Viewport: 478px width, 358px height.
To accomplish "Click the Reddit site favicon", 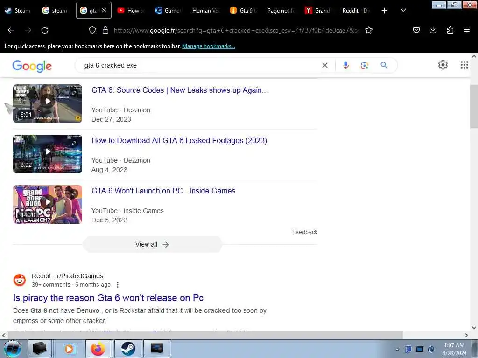I will [20, 280].
